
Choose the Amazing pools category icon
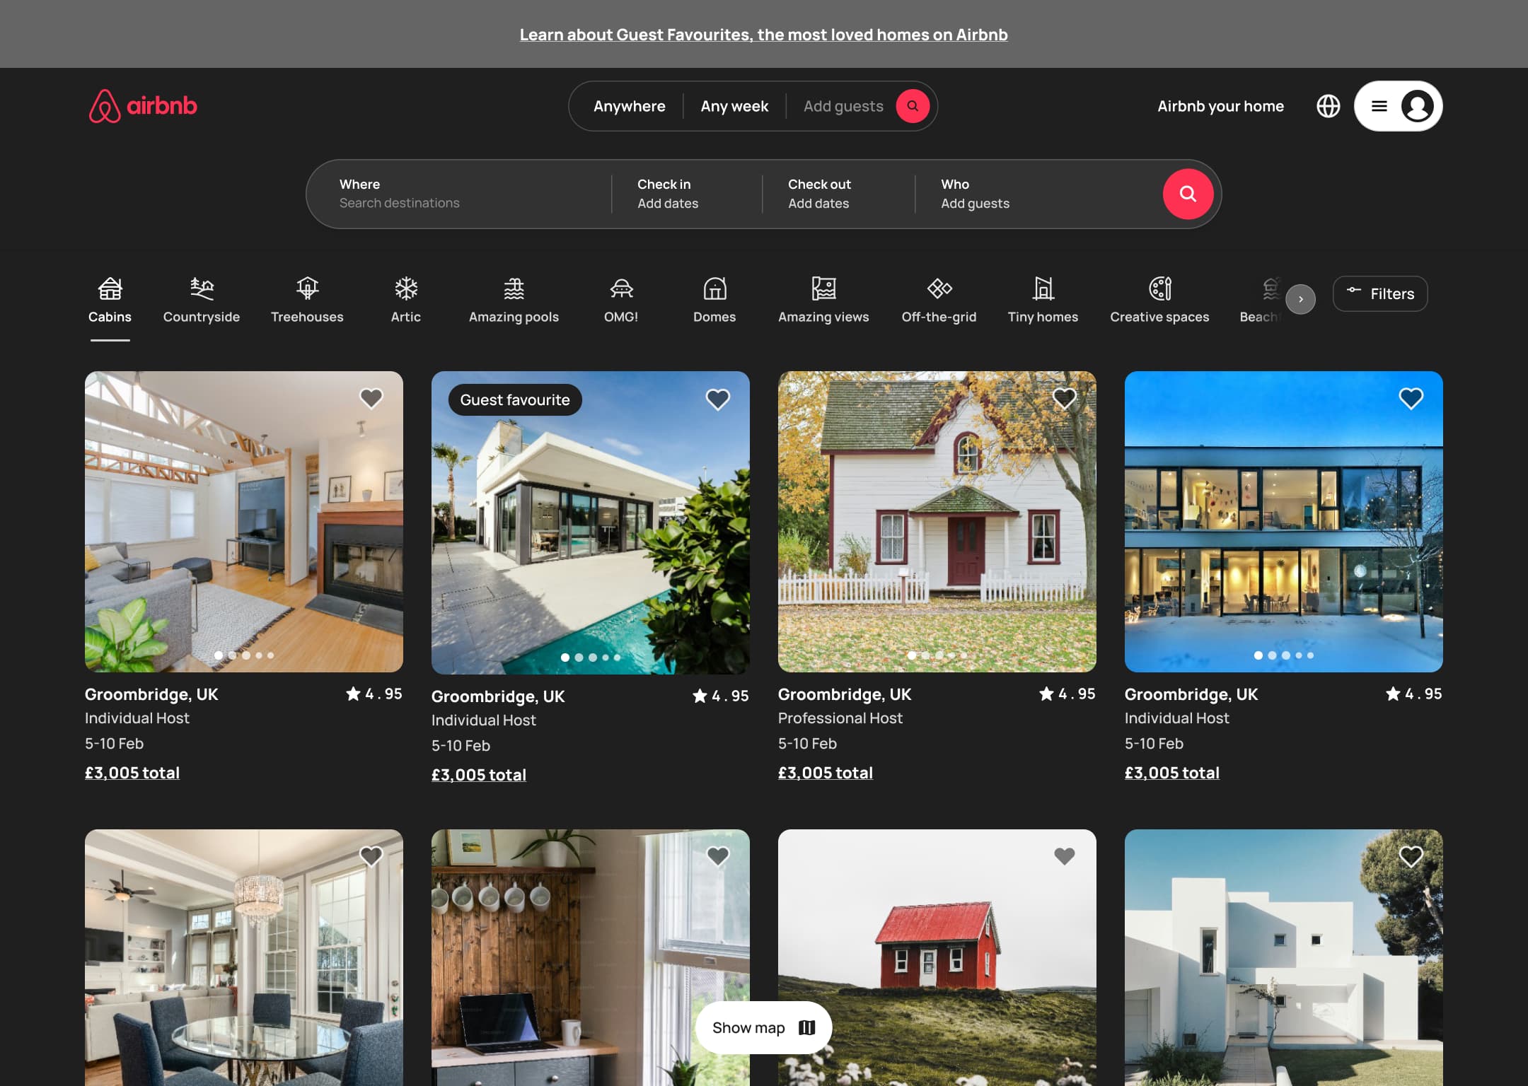[514, 288]
